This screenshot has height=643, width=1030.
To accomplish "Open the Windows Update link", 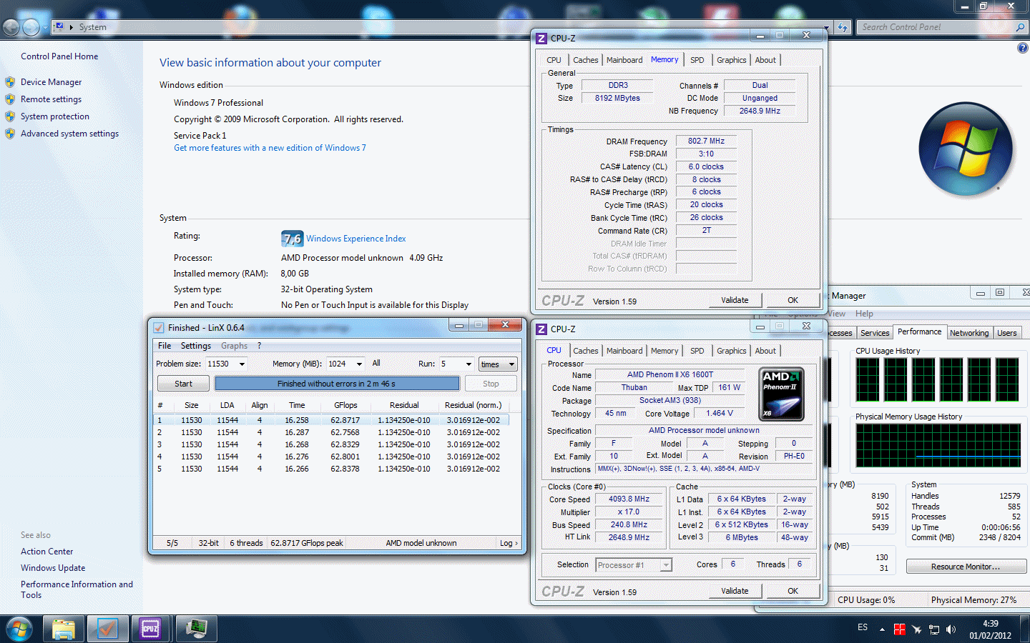I will (x=53, y=568).
